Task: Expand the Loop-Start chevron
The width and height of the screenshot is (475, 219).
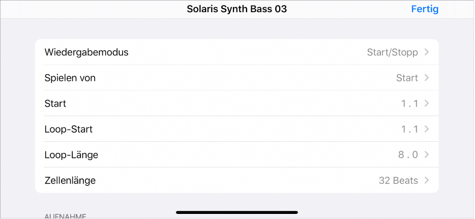Action: click(x=427, y=129)
